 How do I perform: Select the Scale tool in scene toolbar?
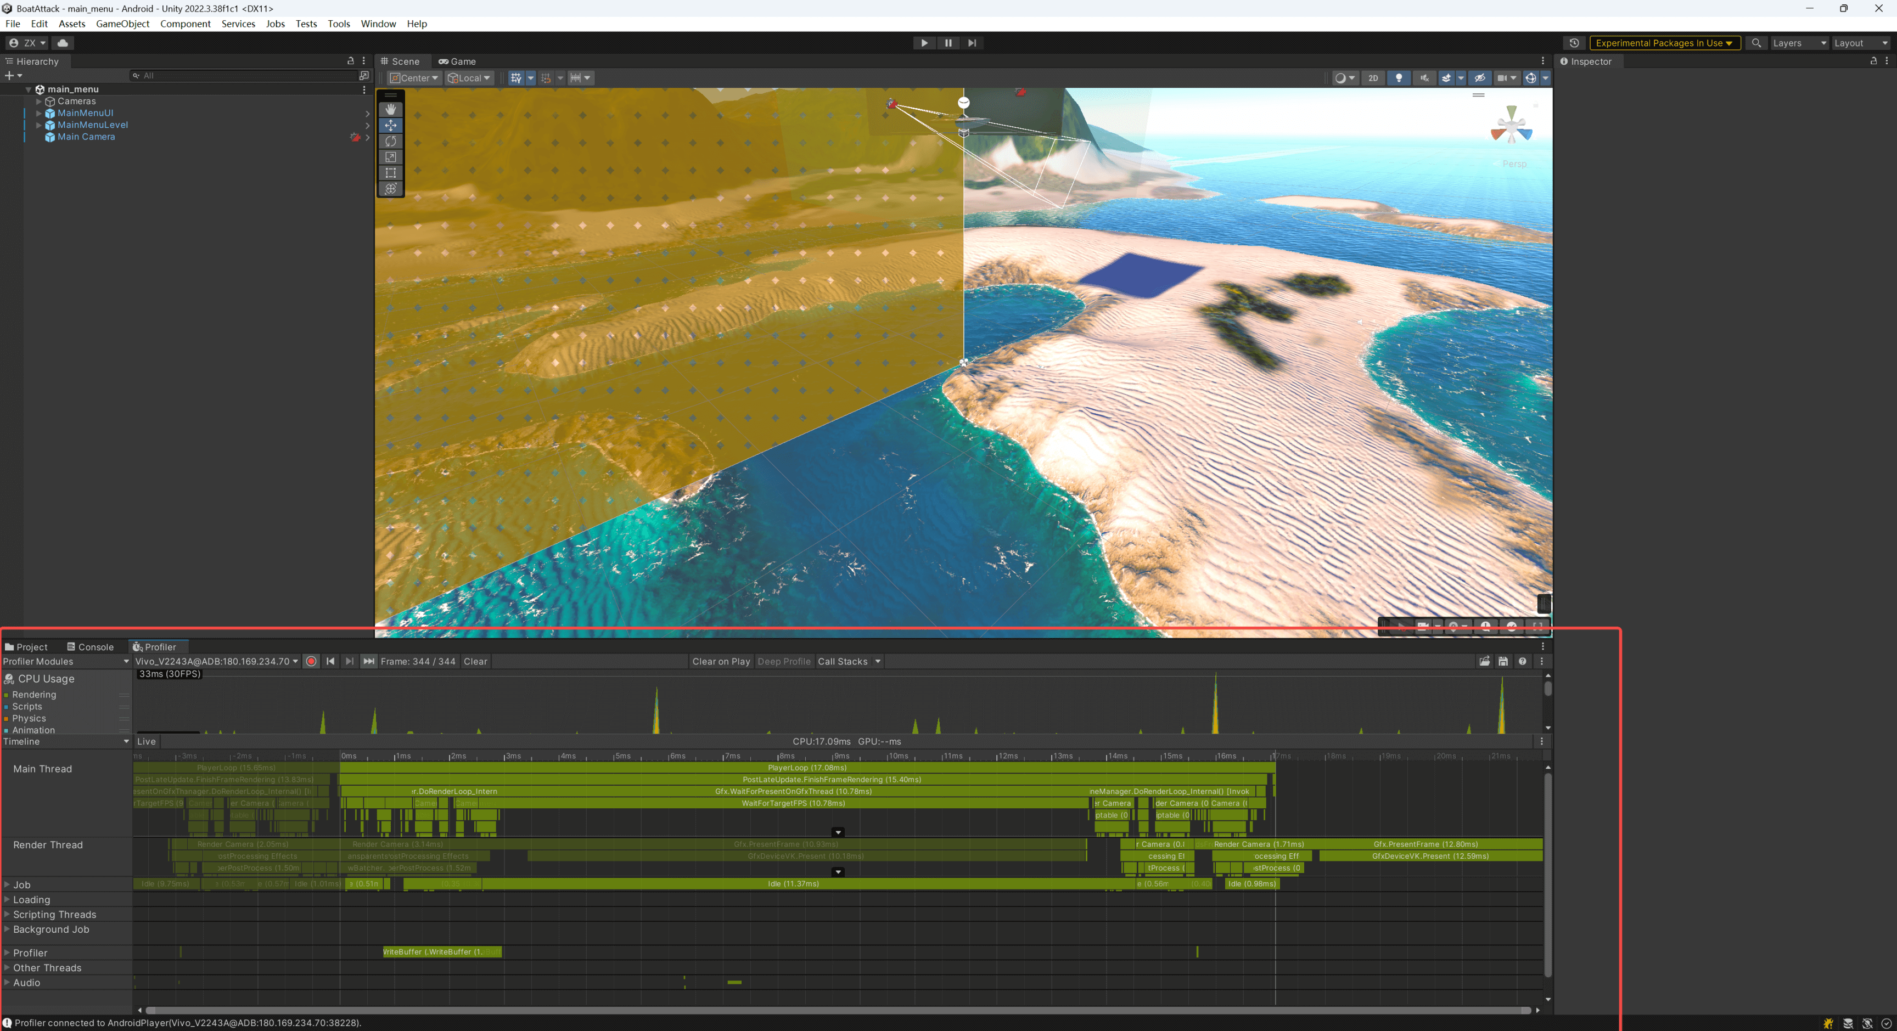(x=390, y=157)
